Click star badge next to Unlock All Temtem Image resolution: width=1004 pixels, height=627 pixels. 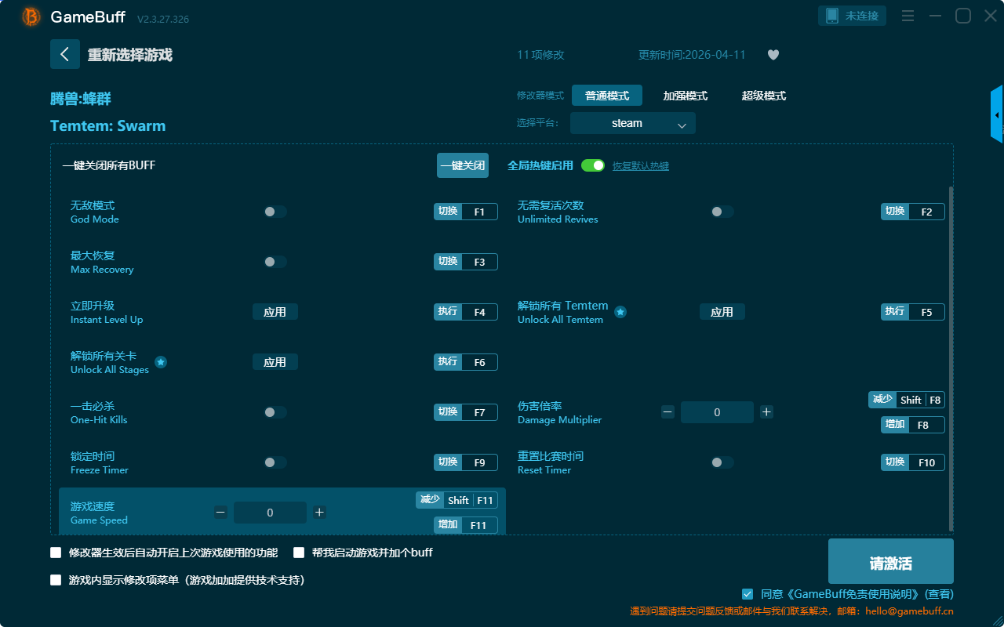pos(620,312)
